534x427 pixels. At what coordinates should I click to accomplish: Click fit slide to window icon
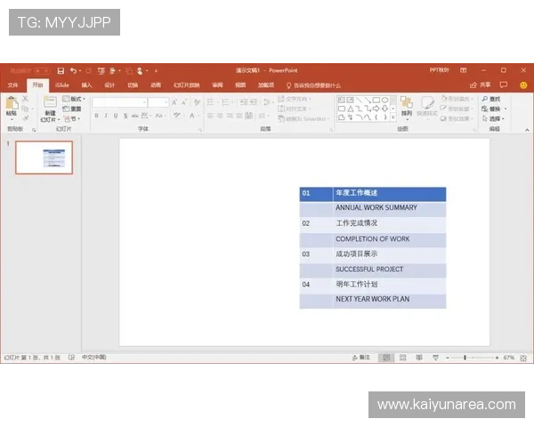click(x=523, y=358)
